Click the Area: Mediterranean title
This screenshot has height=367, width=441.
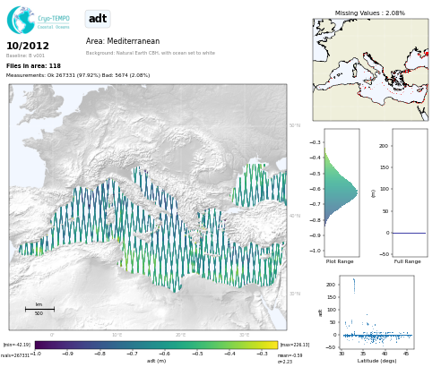click(x=123, y=41)
